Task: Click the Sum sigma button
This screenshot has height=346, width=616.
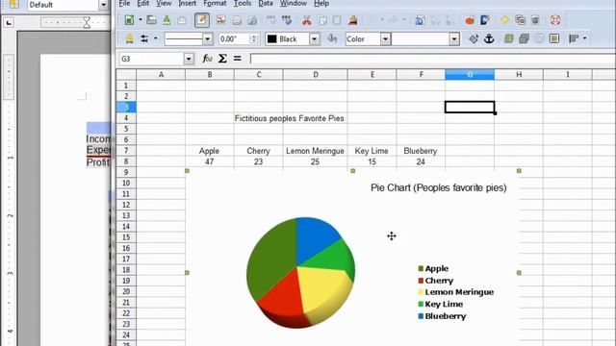Action: click(222, 59)
